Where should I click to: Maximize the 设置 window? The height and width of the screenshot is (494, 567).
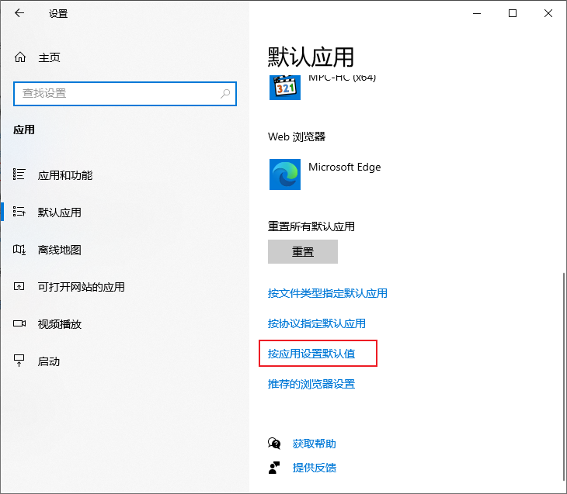513,13
